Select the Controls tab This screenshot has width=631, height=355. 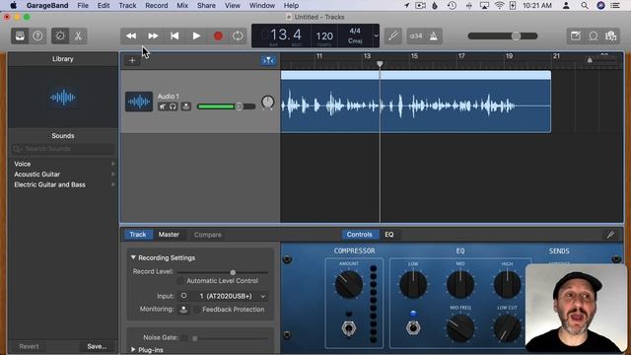[359, 235]
